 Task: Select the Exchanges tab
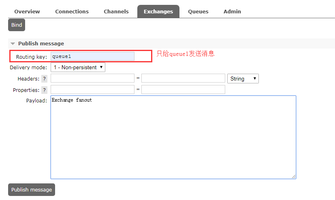158,11
